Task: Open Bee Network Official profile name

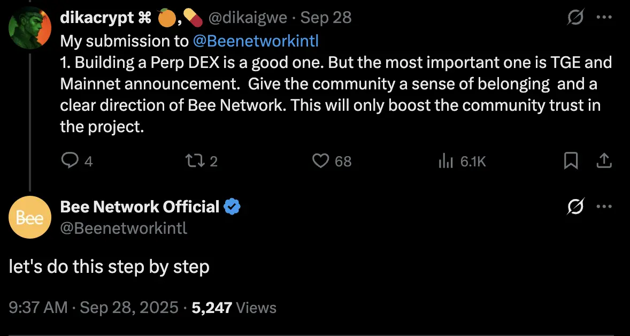Action: tap(140, 207)
